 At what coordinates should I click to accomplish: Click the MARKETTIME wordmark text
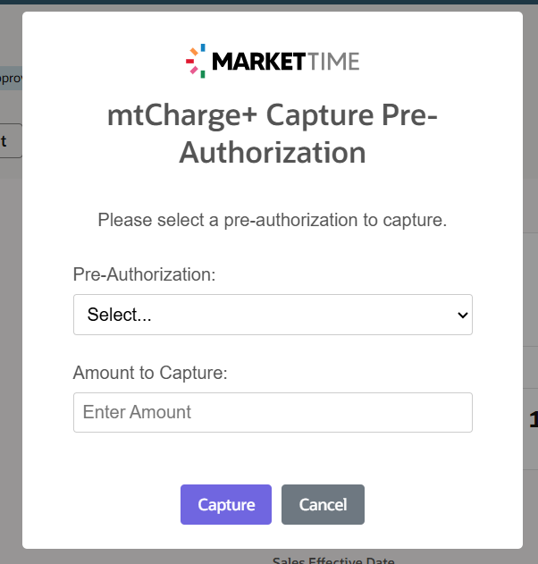[286, 61]
